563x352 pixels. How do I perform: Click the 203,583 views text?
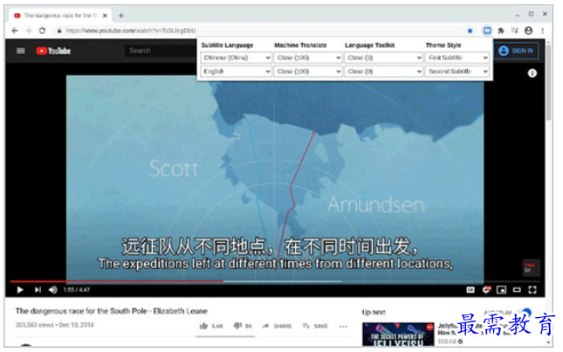click(34, 325)
